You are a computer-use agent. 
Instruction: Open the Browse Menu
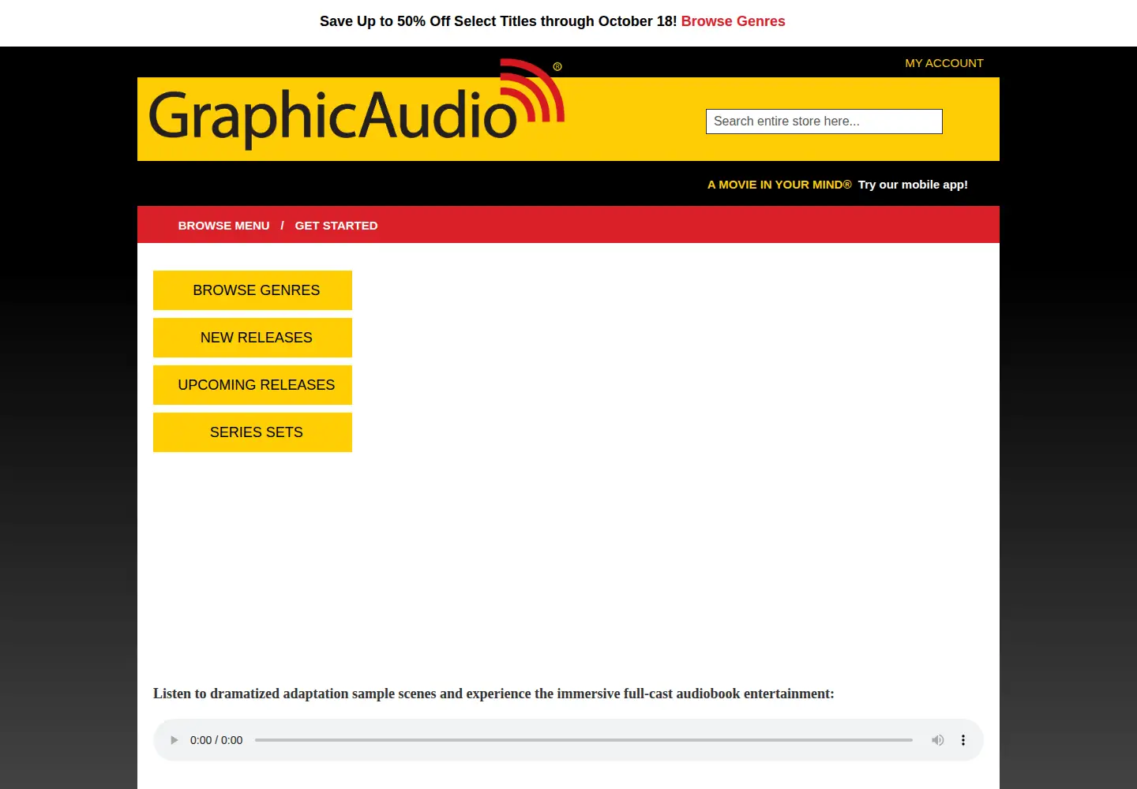pos(223,226)
